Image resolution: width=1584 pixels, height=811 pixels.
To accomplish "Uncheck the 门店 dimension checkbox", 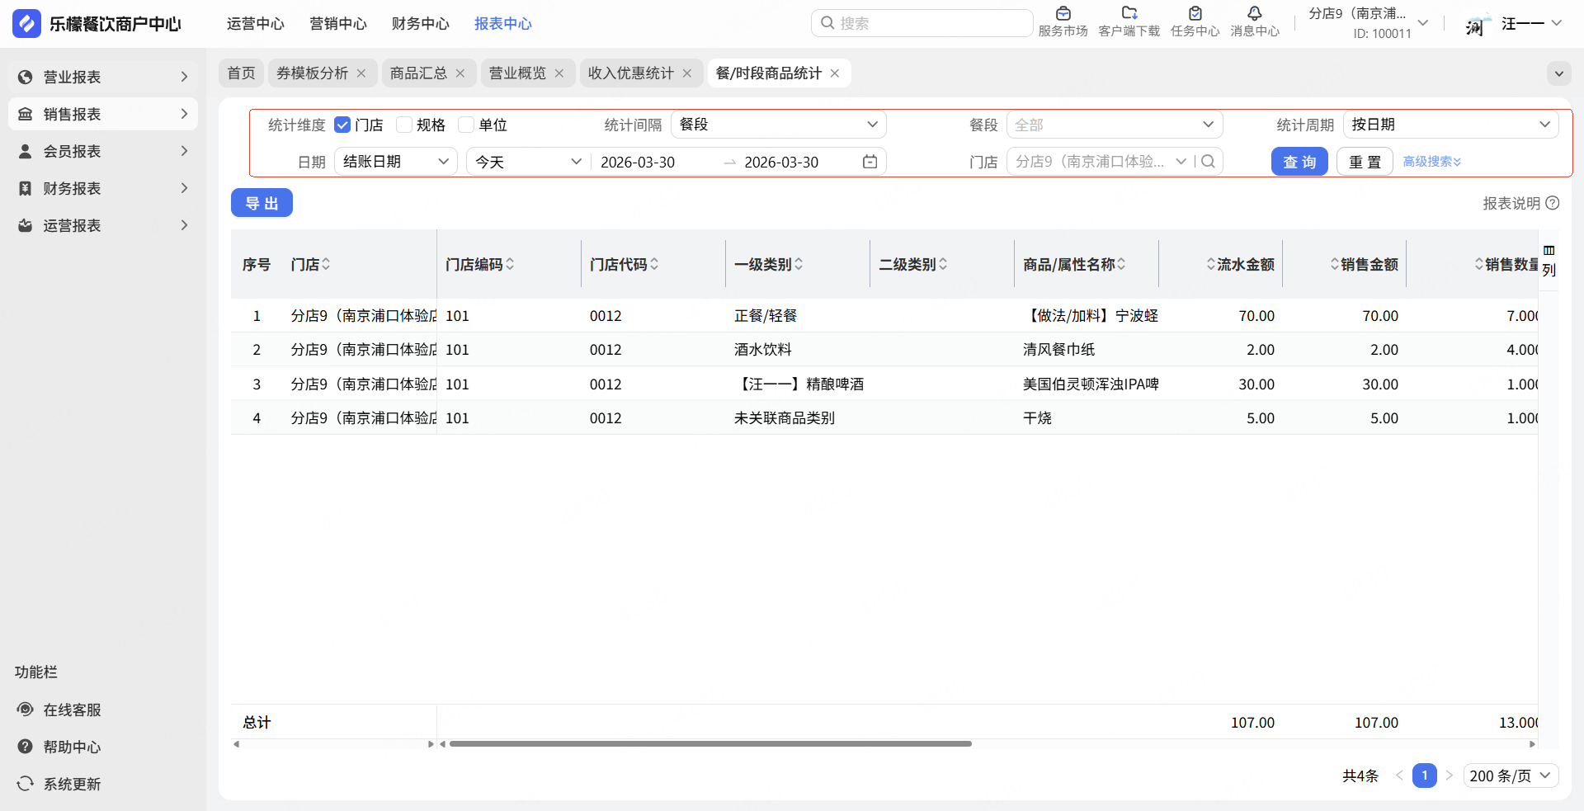I will tap(342, 125).
